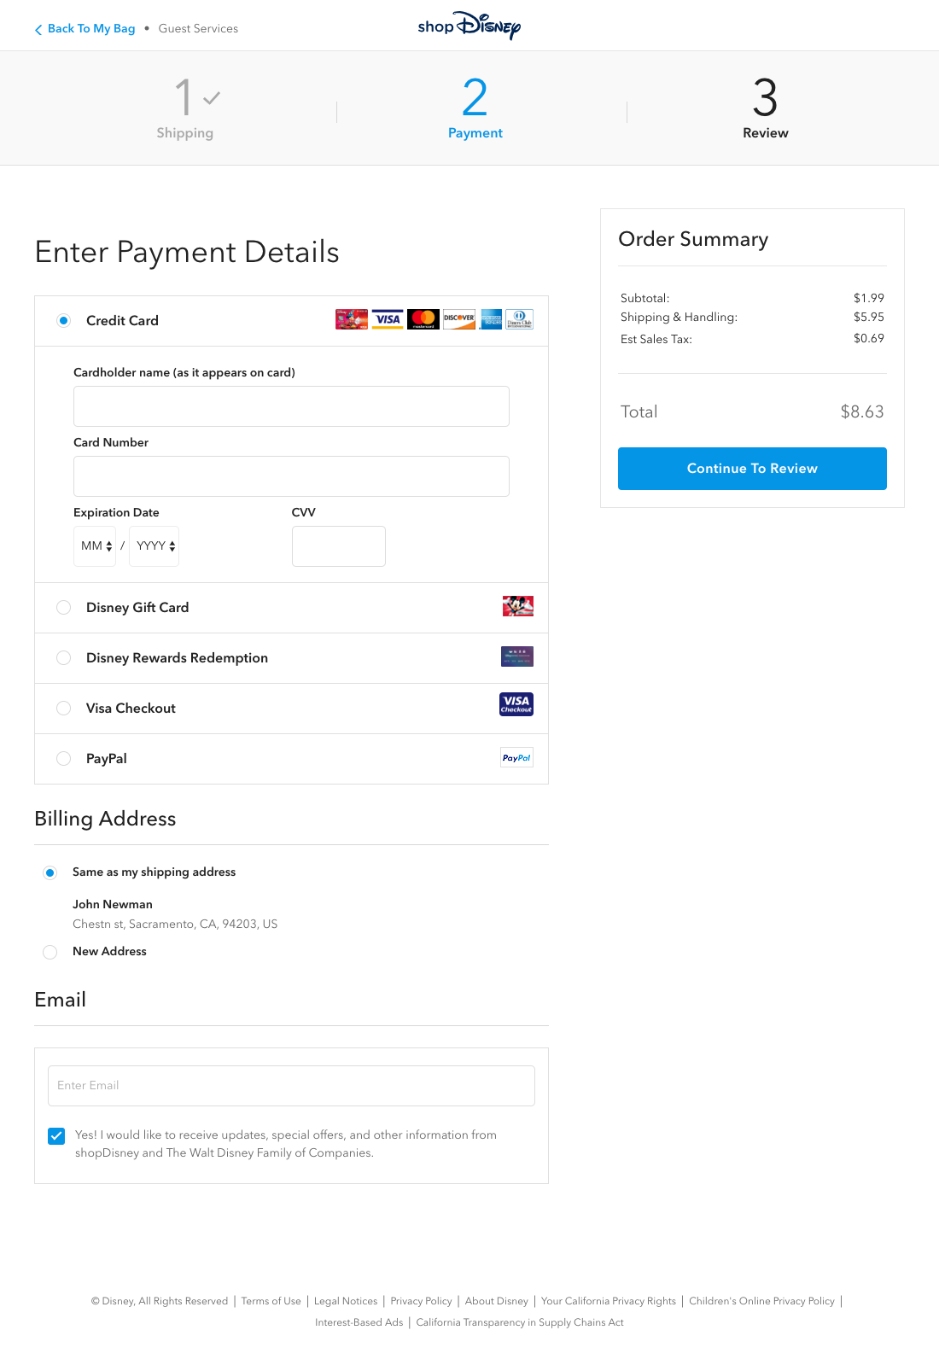The image size is (939, 1371).
Task: Open the expiration year dropdown
Action: (154, 545)
